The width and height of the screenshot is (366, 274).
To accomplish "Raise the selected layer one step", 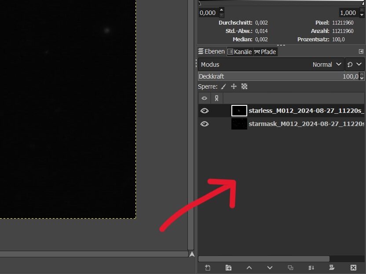I will [249, 268].
